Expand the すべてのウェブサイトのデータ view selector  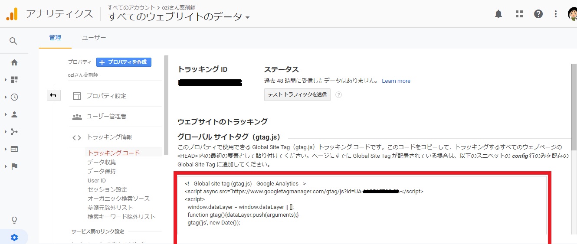179,17
